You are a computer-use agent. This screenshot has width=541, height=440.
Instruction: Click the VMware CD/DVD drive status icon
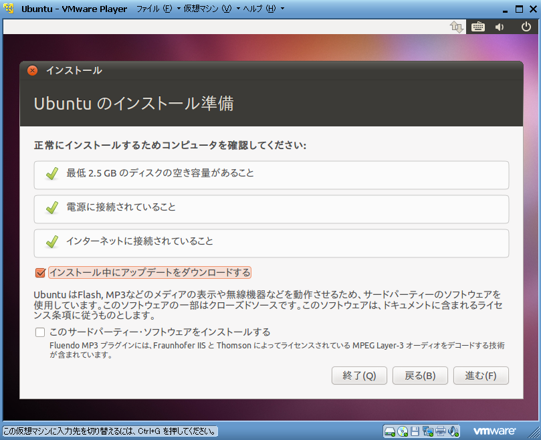click(x=403, y=431)
